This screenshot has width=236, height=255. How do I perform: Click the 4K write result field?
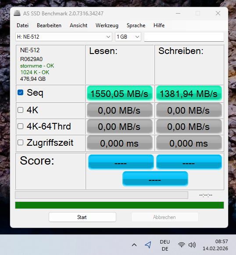(x=189, y=111)
